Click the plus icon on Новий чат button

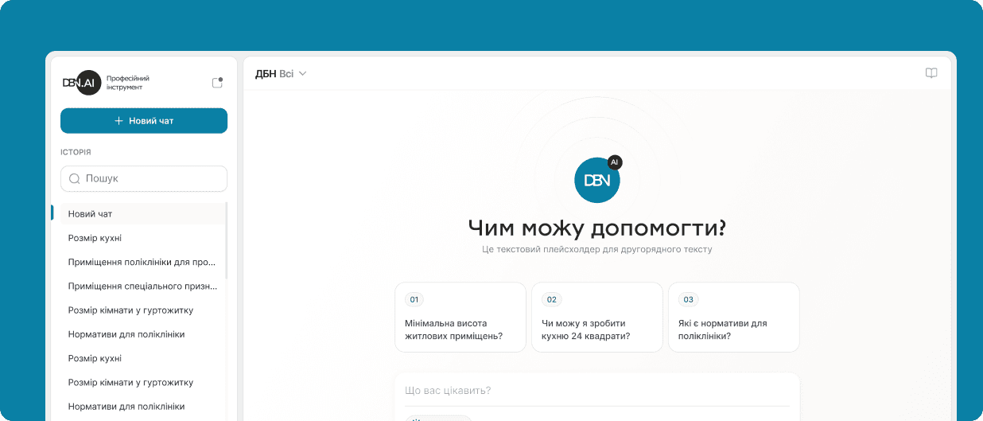click(x=119, y=121)
